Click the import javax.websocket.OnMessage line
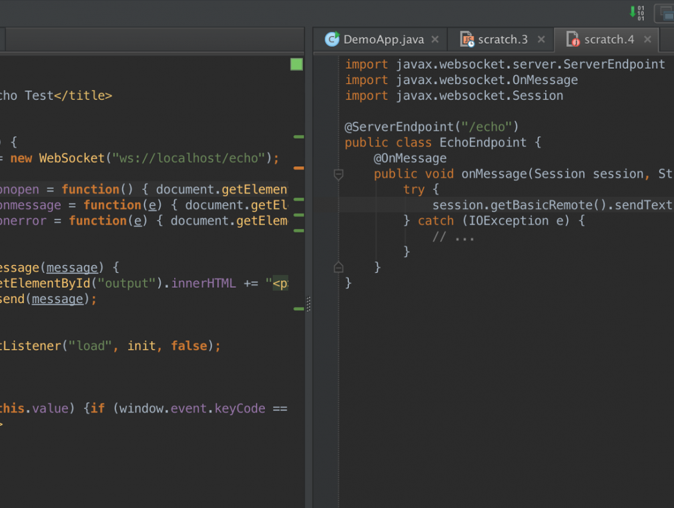The image size is (674, 508). 461,80
